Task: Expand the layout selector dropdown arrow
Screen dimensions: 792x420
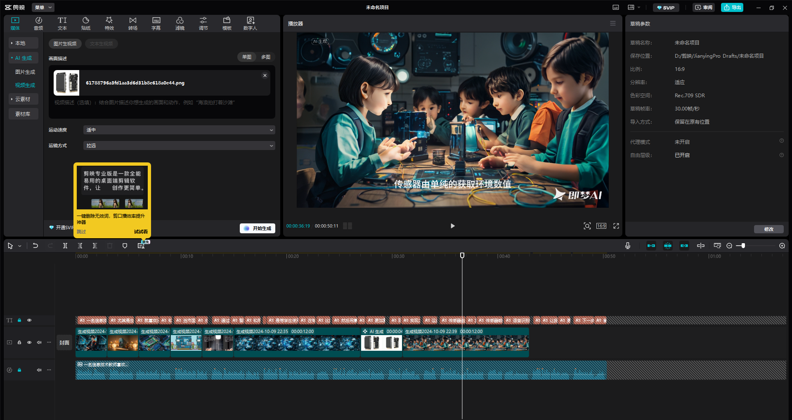Action: click(x=639, y=7)
